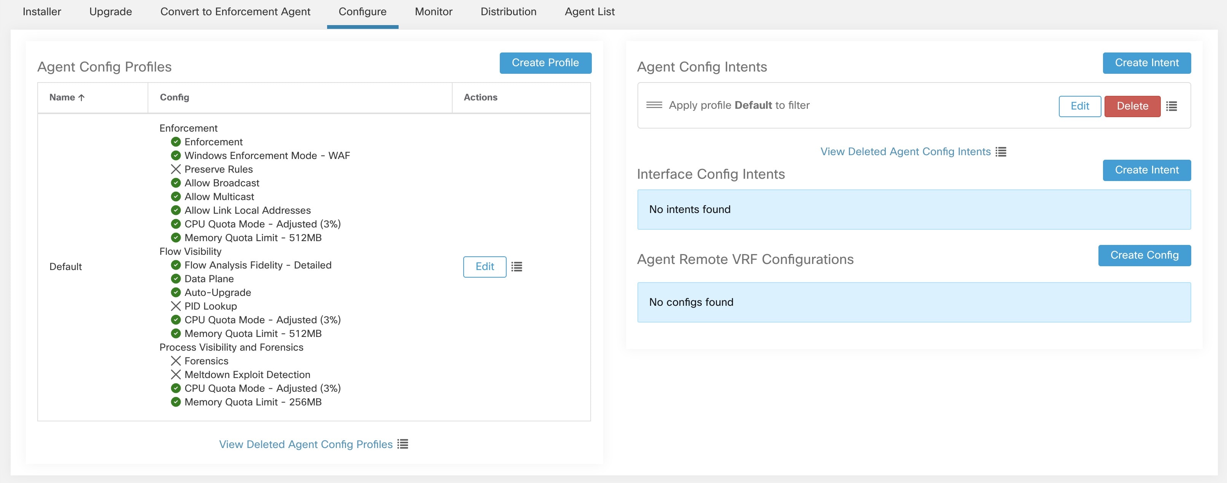Click the Edit button for the Default profile
The image size is (1227, 483).
pos(485,266)
